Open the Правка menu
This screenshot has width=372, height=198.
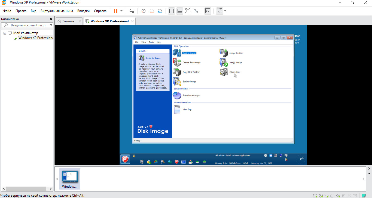(21, 11)
